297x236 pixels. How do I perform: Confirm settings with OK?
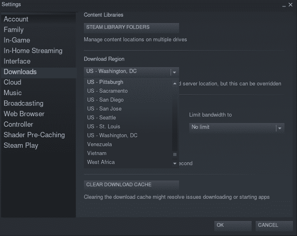(x=233, y=225)
